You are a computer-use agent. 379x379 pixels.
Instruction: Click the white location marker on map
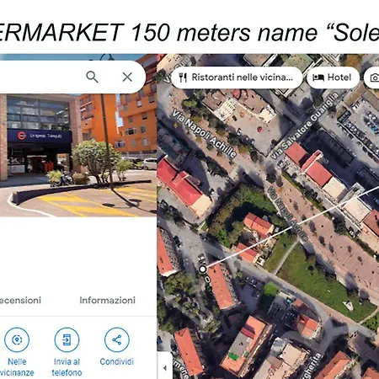(x=202, y=270)
